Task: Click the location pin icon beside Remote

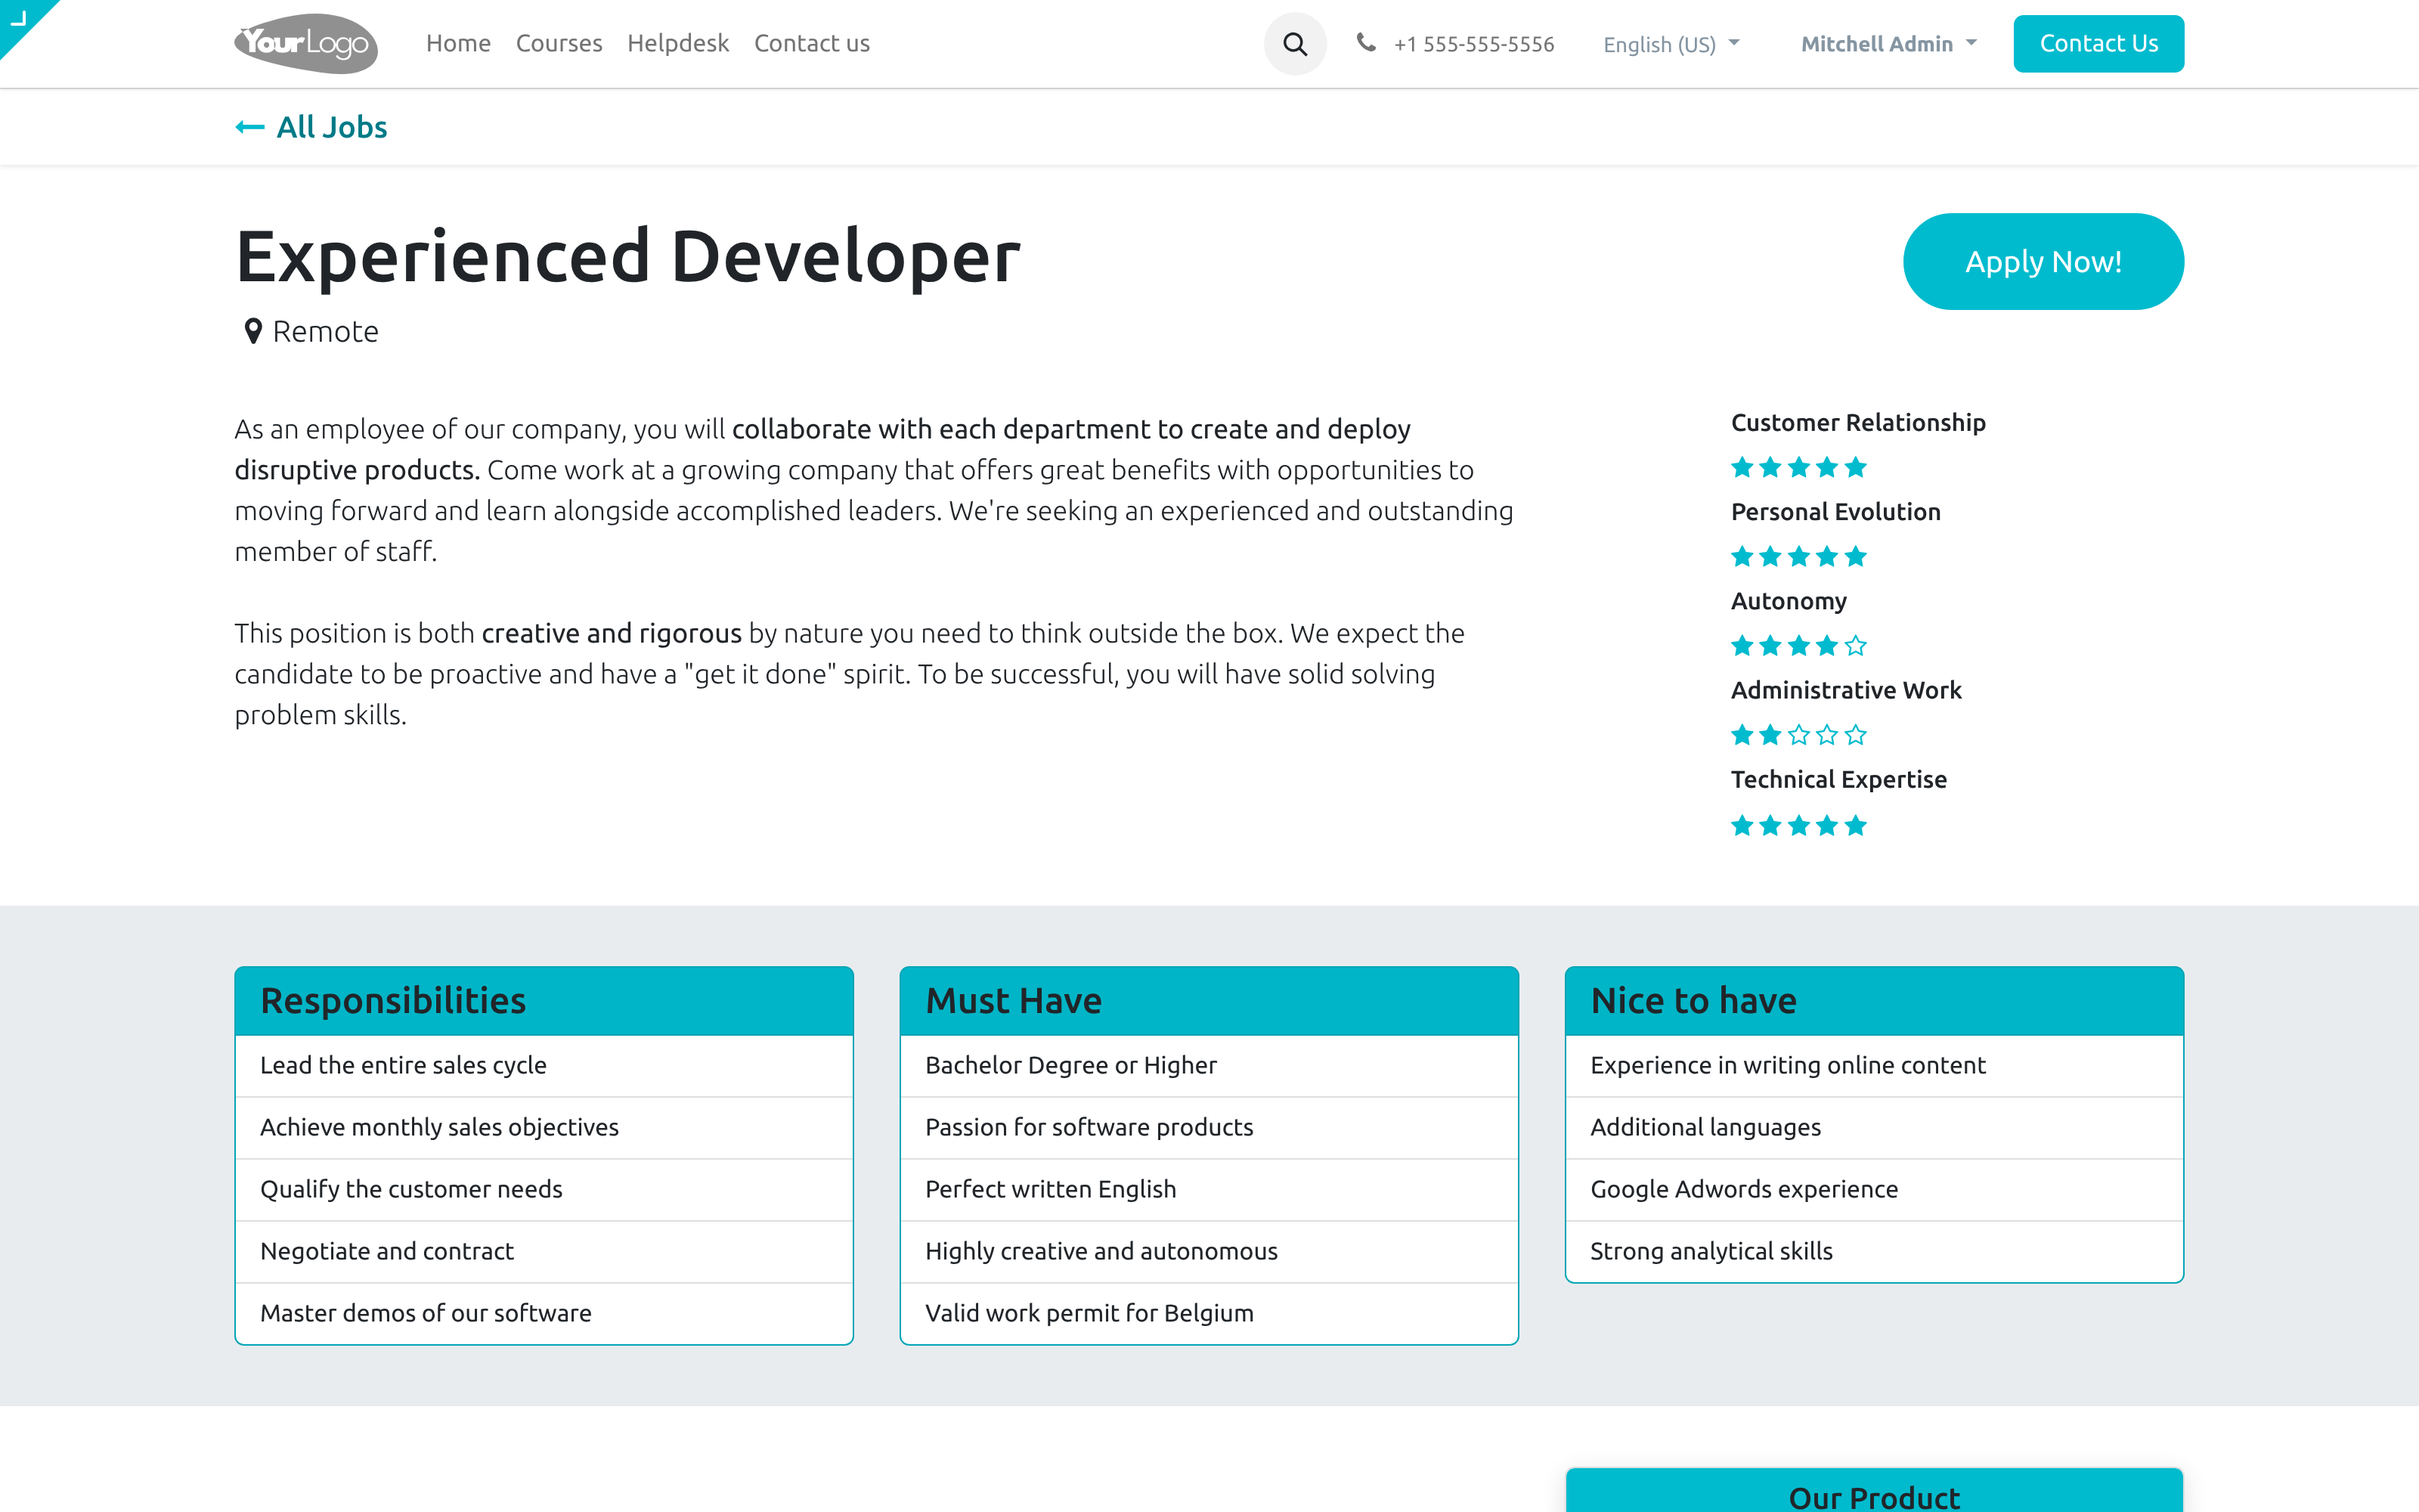Action: coord(253,331)
